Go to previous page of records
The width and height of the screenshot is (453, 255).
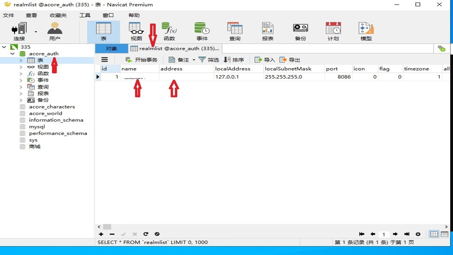(373, 234)
